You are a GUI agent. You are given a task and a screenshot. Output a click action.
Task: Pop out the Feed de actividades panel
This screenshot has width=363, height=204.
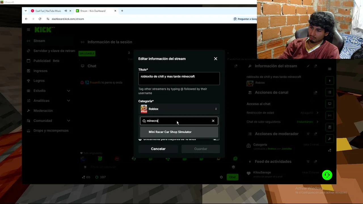tap(316, 161)
